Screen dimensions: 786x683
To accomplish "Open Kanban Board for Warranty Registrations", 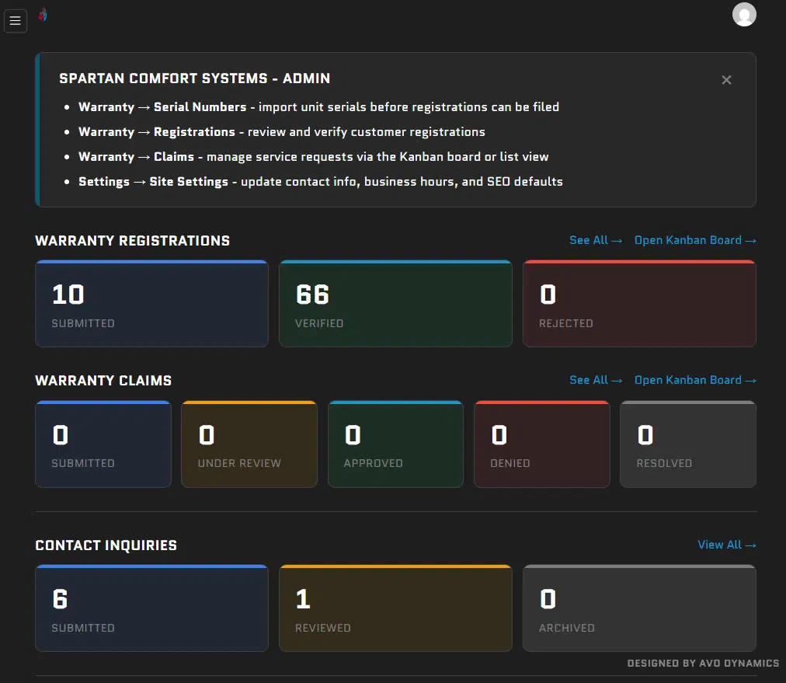I will point(695,240).
